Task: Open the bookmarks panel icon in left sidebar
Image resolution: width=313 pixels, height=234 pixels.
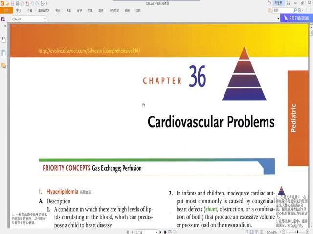Action: point(3,39)
